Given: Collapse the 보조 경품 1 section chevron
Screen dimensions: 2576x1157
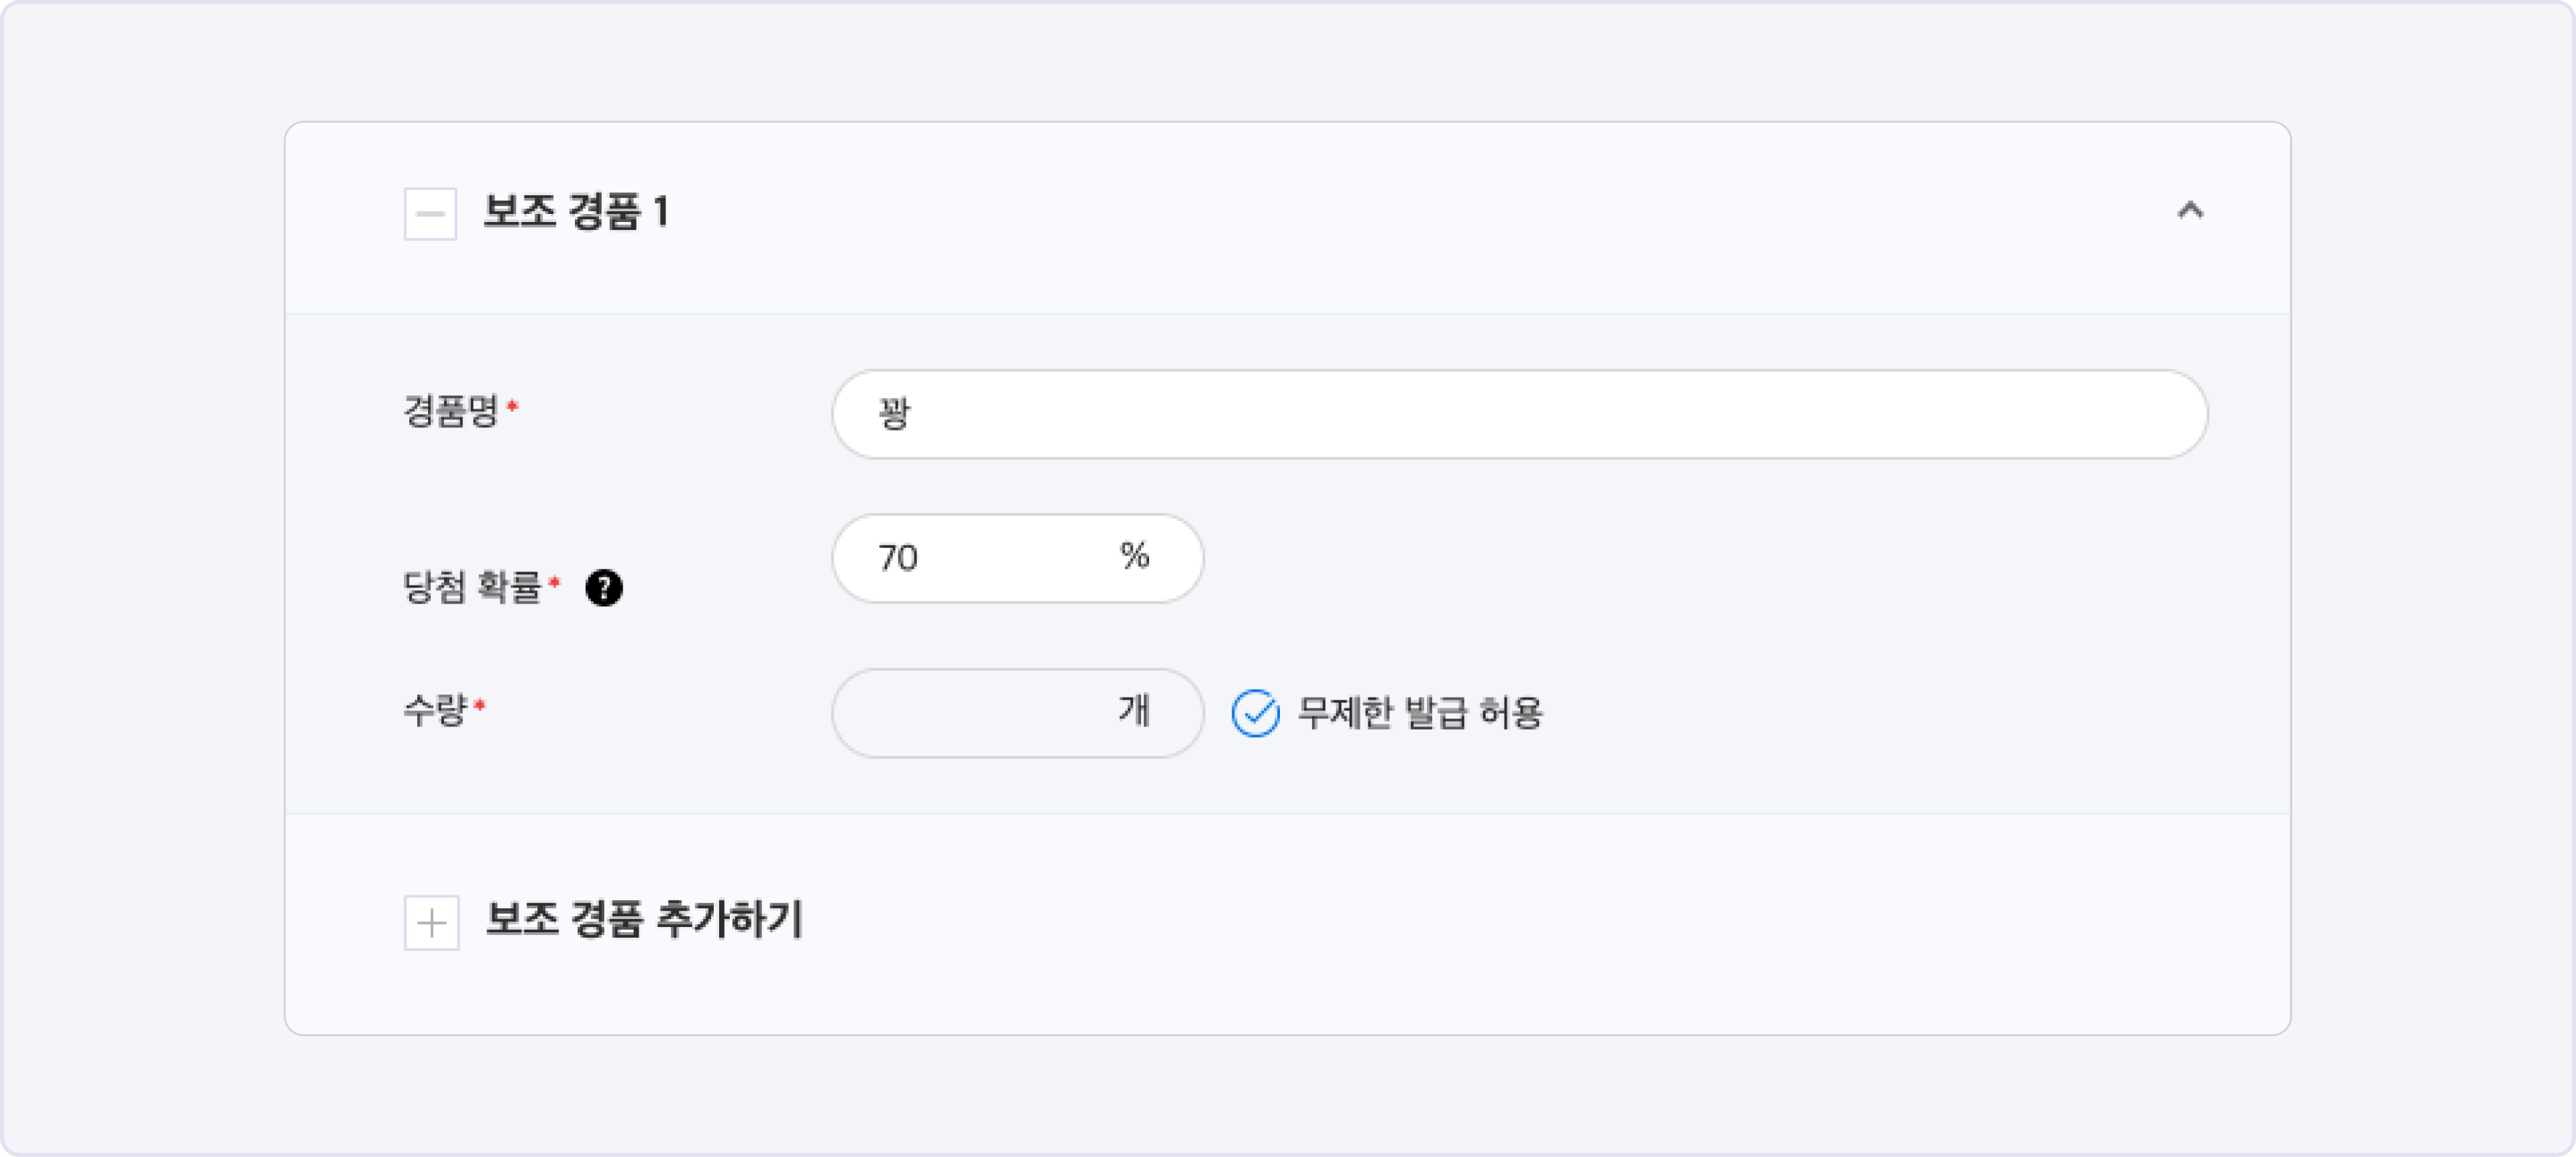Looking at the screenshot, I should pos(2190,210).
